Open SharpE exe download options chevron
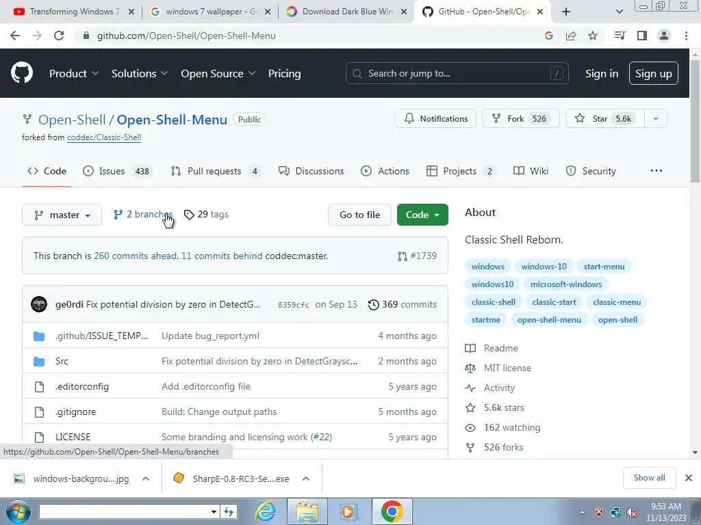The image size is (701, 525). 306,479
